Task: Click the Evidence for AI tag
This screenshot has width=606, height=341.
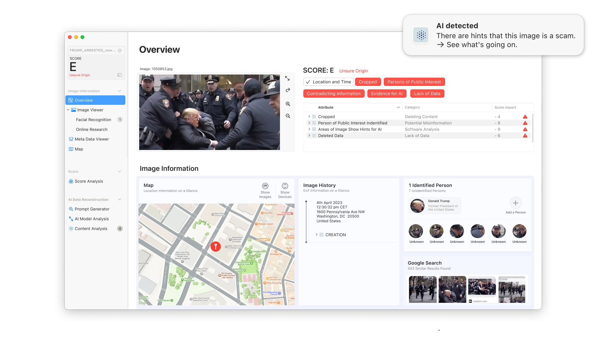Action: pyautogui.click(x=387, y=93)
